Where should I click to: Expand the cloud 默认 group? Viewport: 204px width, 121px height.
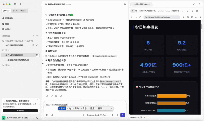coord(6,65)
